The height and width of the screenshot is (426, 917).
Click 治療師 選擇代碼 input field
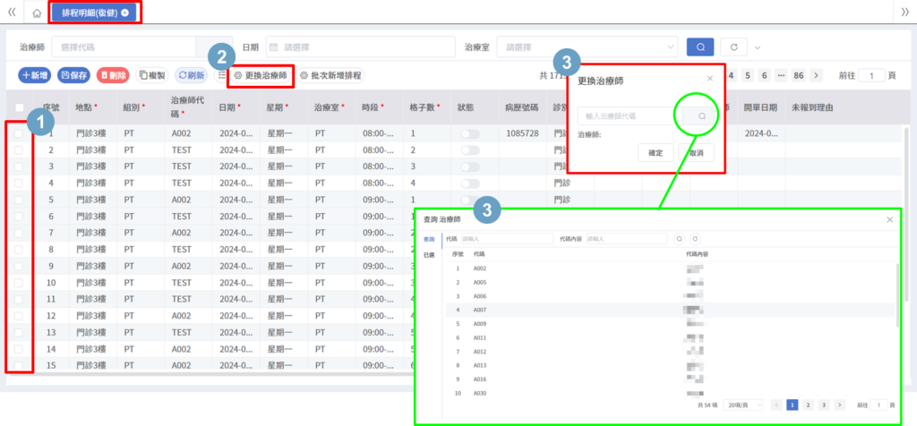click(124, 47)
